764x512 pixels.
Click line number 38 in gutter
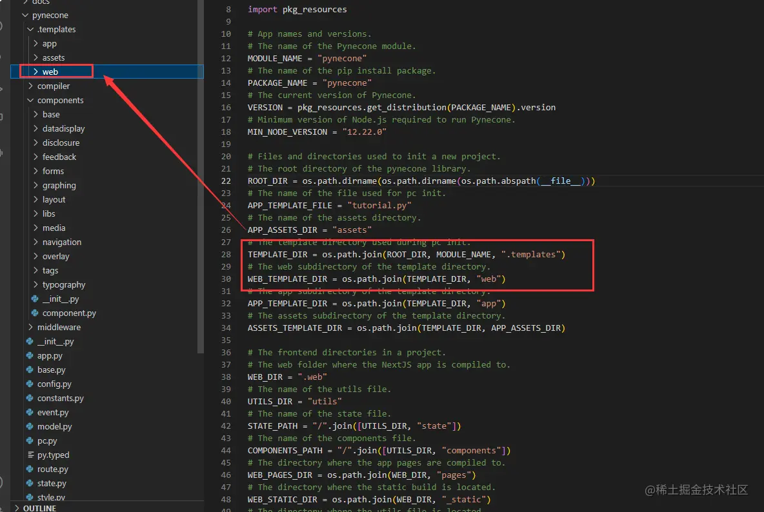[226, 377]
